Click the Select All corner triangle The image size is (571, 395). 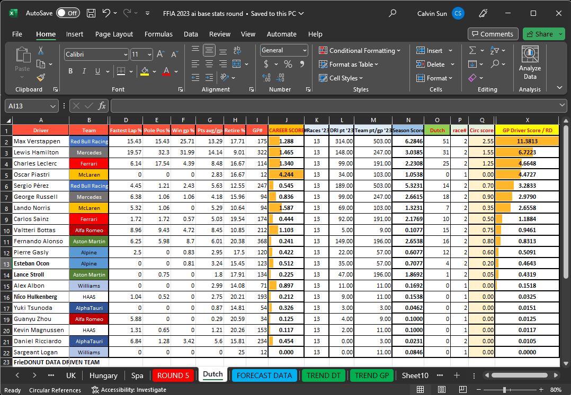tap(8, 120)
